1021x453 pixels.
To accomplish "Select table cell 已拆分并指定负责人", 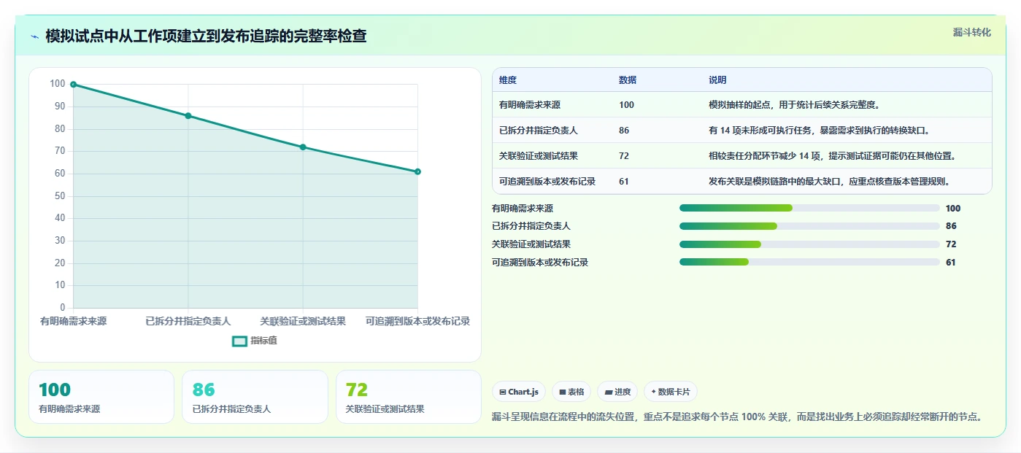I will pos(539,131).
